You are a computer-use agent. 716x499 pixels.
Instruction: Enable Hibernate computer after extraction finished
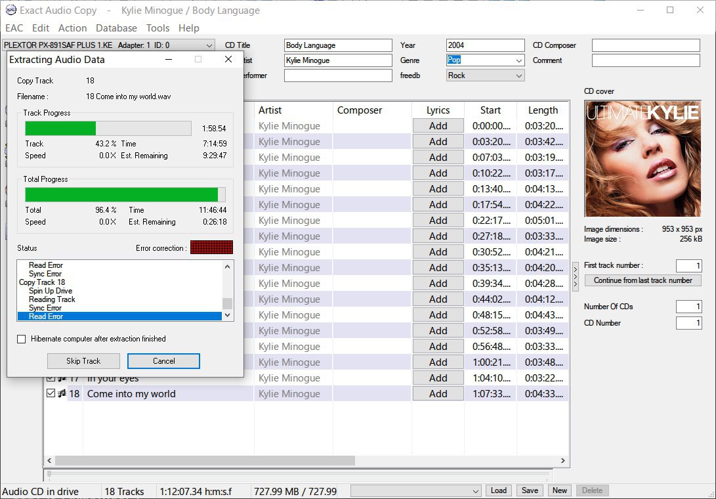tap(22, 339)
